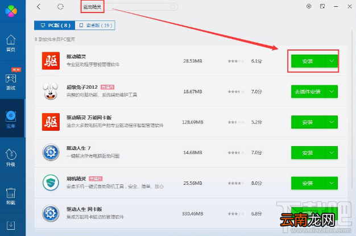
Task: Click the 驱动人生 网卡版 gear icon
Action: tap(51, 213)
